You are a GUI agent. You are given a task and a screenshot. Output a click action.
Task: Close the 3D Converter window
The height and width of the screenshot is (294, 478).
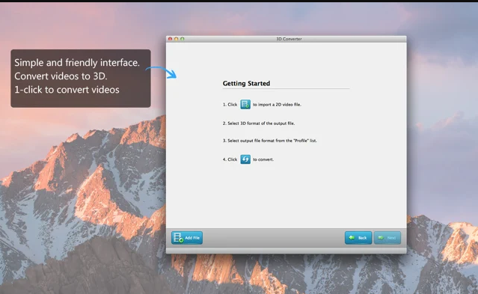[x=170, y=39]
